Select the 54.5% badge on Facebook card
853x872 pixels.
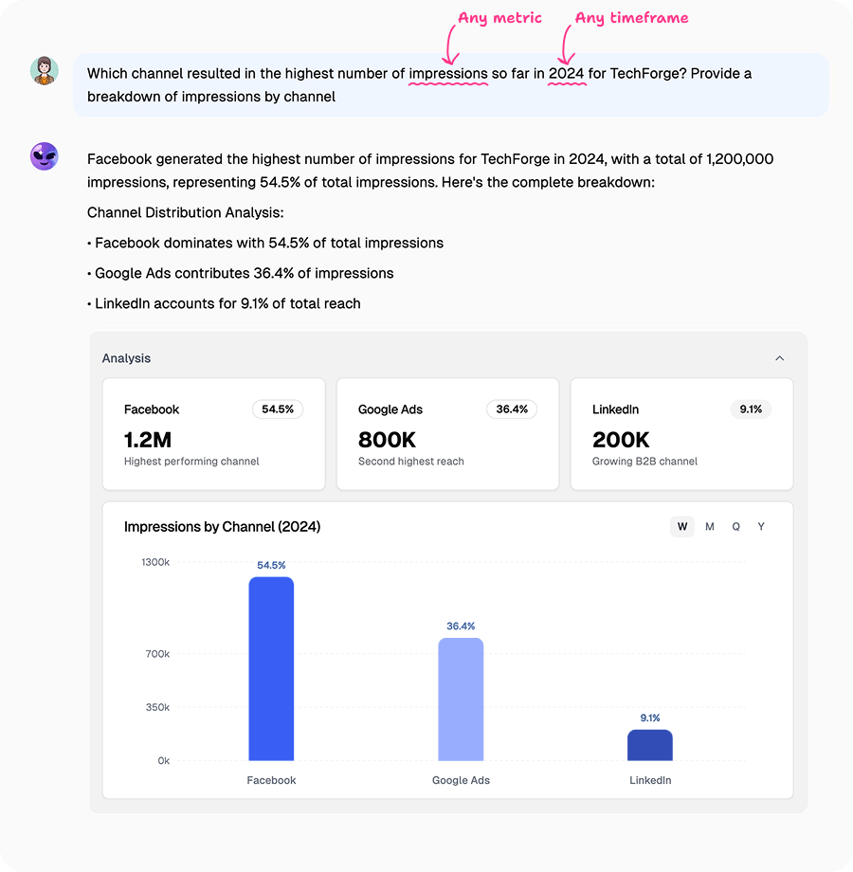pyautogui.click(x=277, y=409)
